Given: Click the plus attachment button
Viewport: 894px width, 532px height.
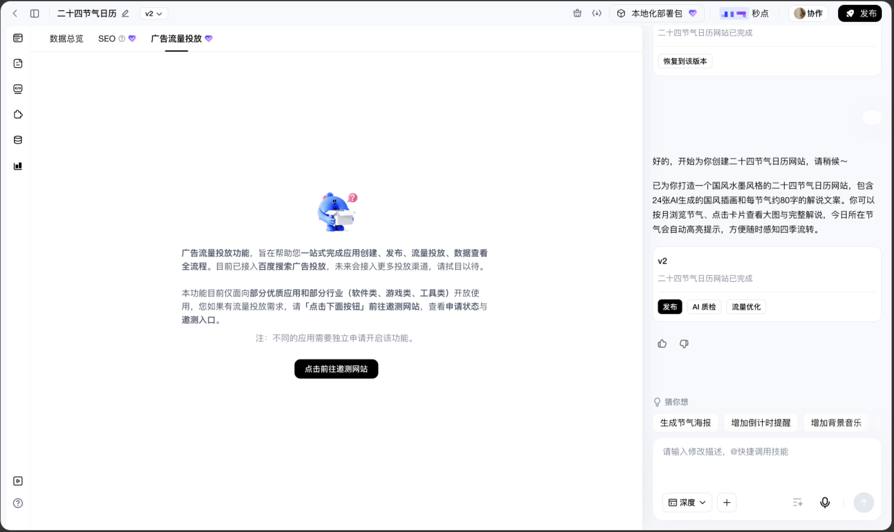Looking at the screenshot, I should pos(727,502).
